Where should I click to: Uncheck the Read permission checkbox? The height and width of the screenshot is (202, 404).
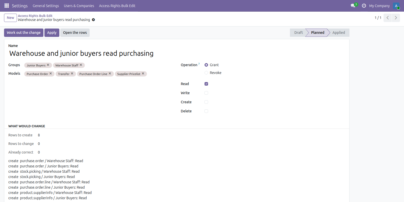(206, 84)
